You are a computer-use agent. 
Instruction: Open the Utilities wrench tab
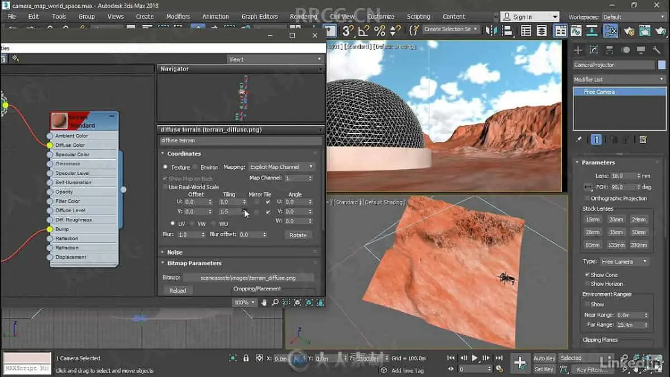tap(656, 50)
